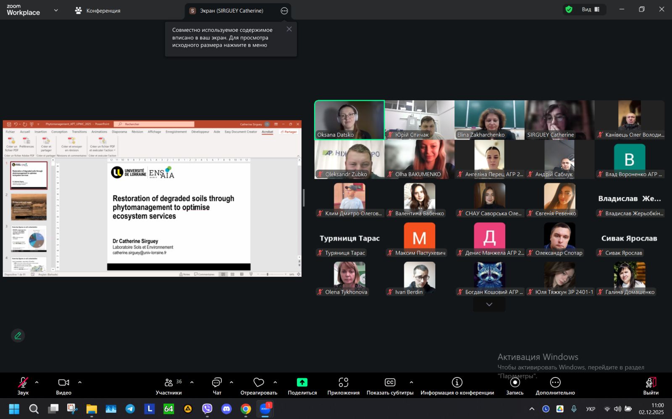
Task: Toggle captions with Показать субтитры
Action: pos(390,386)
